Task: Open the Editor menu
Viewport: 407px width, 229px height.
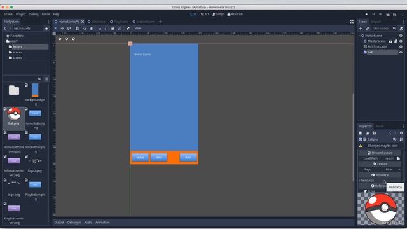Action: click(x=46, y=14)
